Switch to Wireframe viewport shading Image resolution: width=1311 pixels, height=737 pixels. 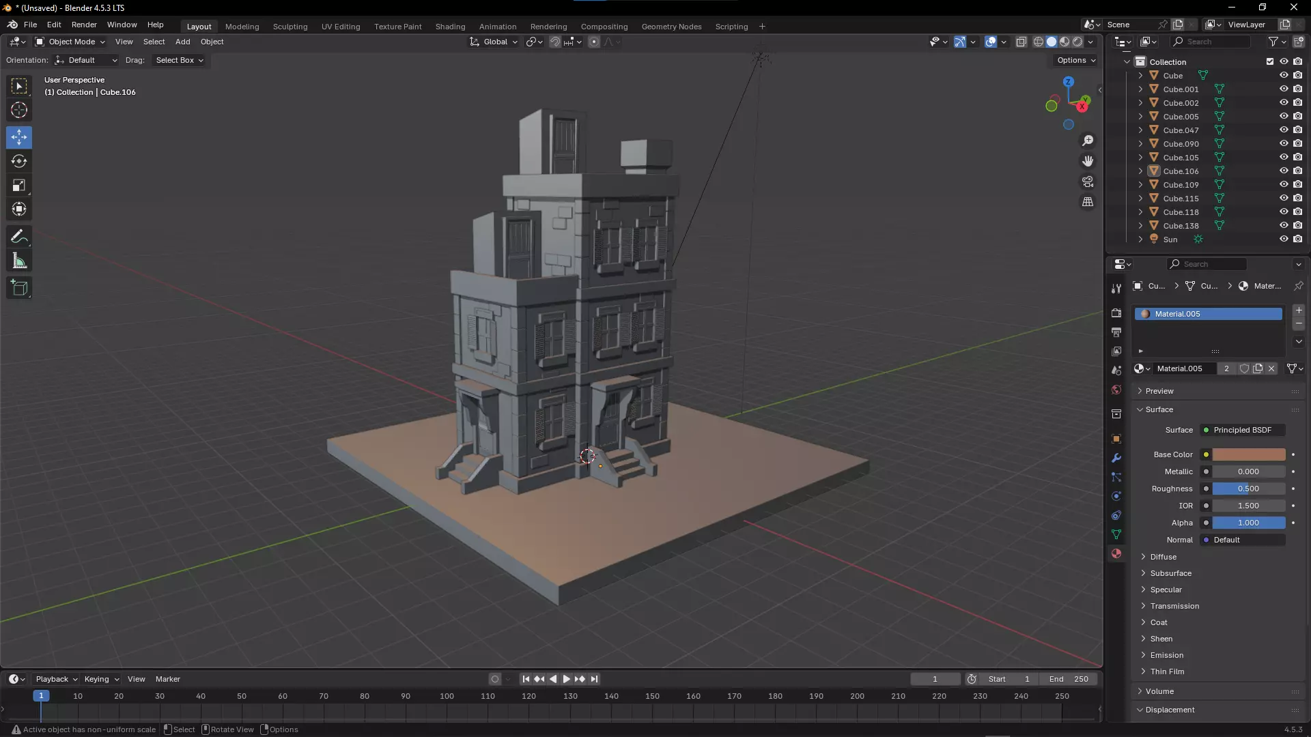tap(1039, 42)
